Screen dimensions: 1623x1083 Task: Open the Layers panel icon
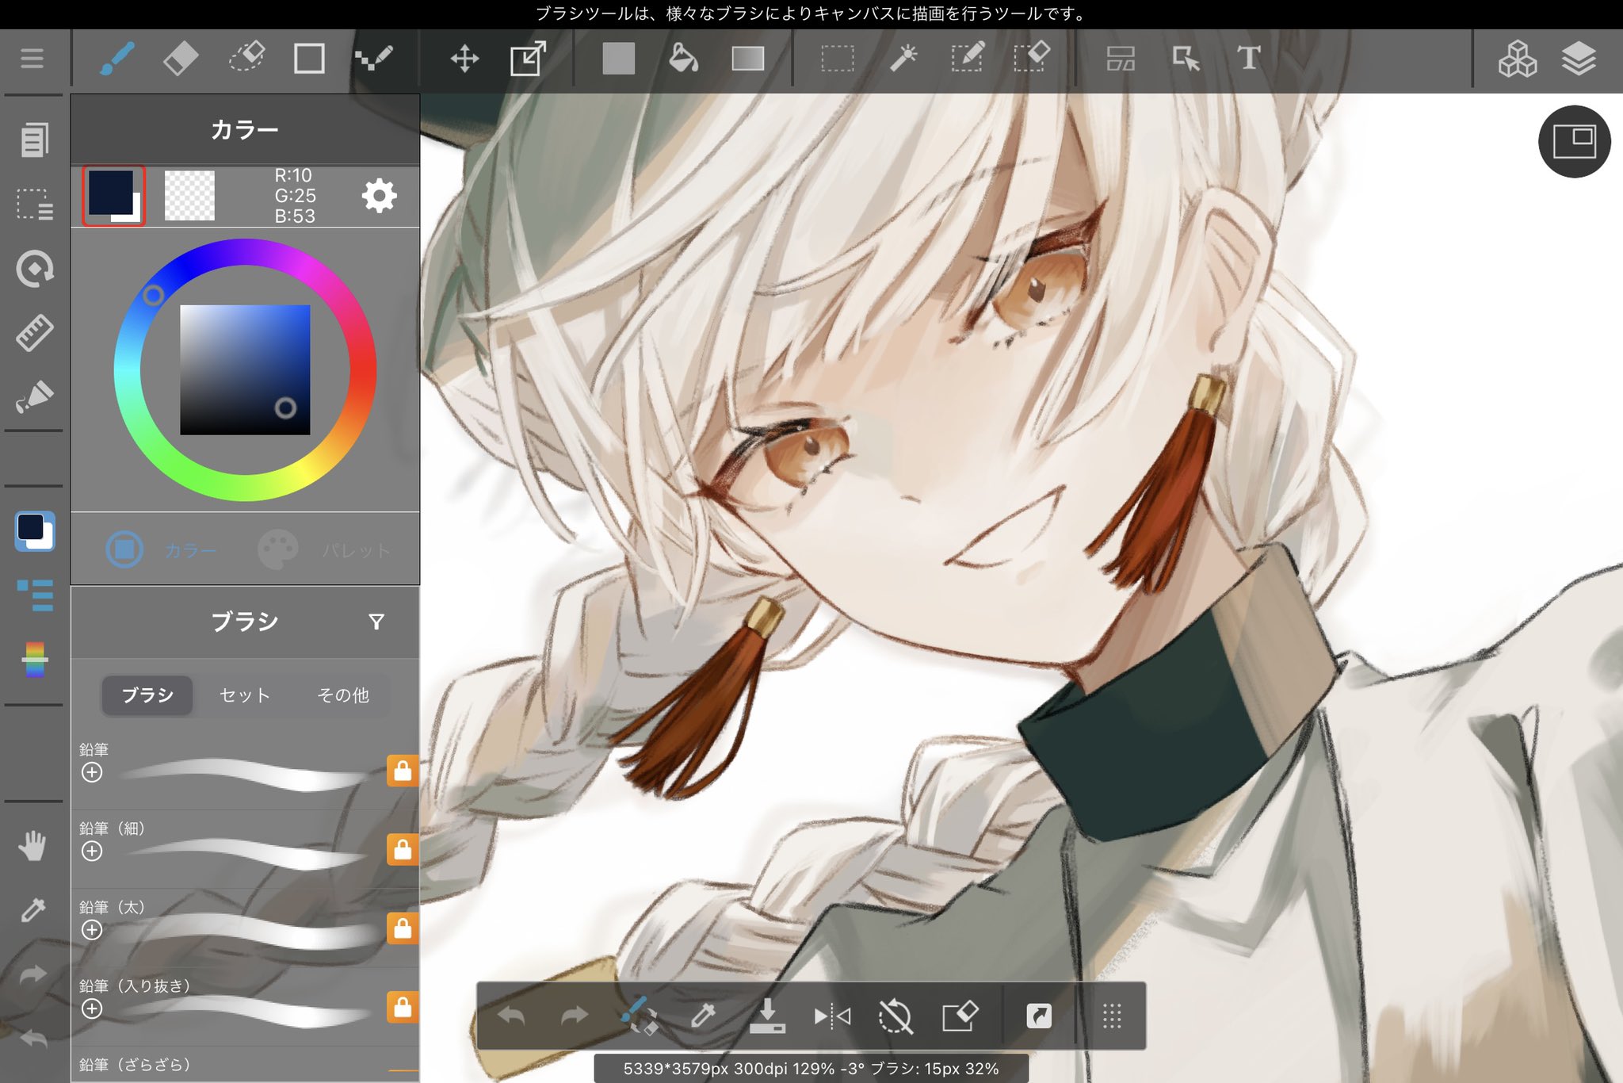point(1578,59)
